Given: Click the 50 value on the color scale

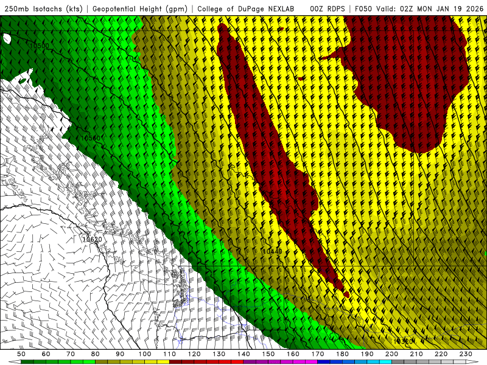Looking at the screenshot, I should 21,354.
